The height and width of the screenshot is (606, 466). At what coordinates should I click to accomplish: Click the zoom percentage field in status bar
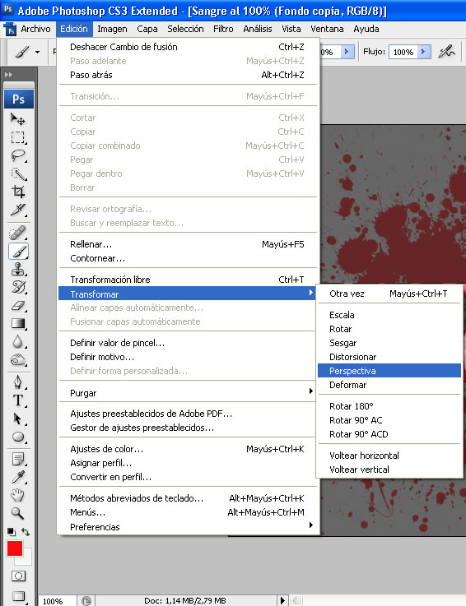pos(57,601)
